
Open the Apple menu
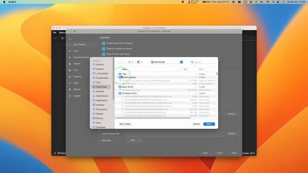(4, 2)
